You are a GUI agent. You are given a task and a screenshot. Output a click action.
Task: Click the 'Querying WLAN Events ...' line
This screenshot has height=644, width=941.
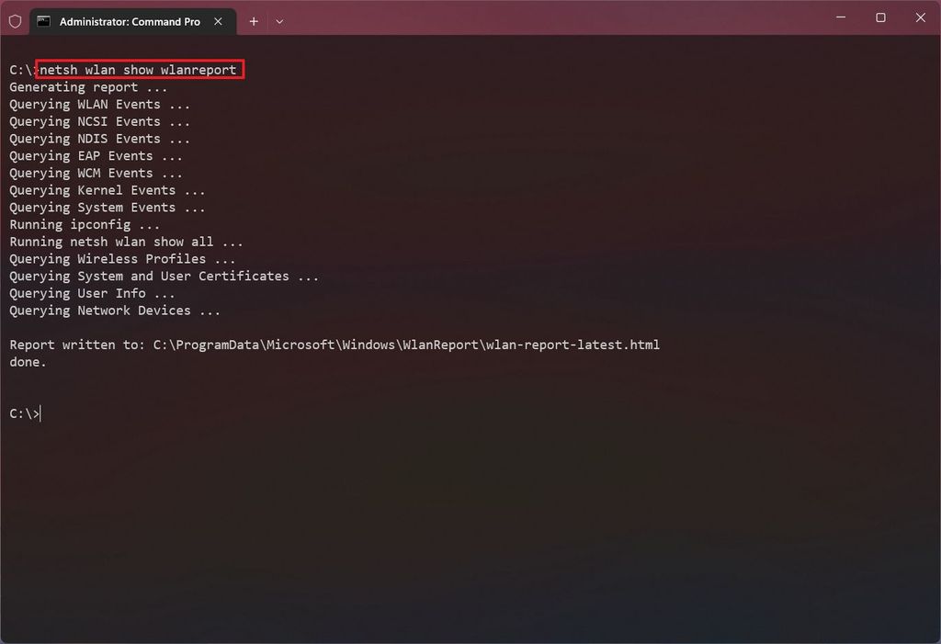click(x=98, y=104)
